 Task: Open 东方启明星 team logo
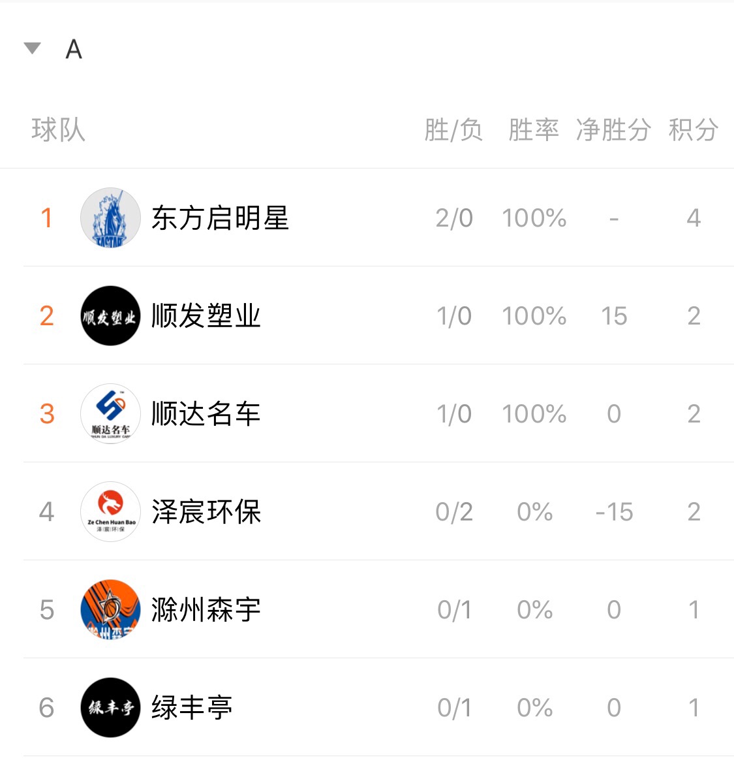(x=110, y=218)
